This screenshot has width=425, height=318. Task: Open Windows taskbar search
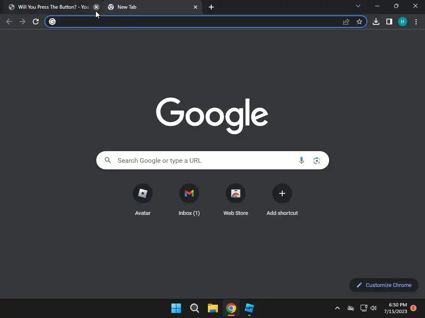pos(195,308)
